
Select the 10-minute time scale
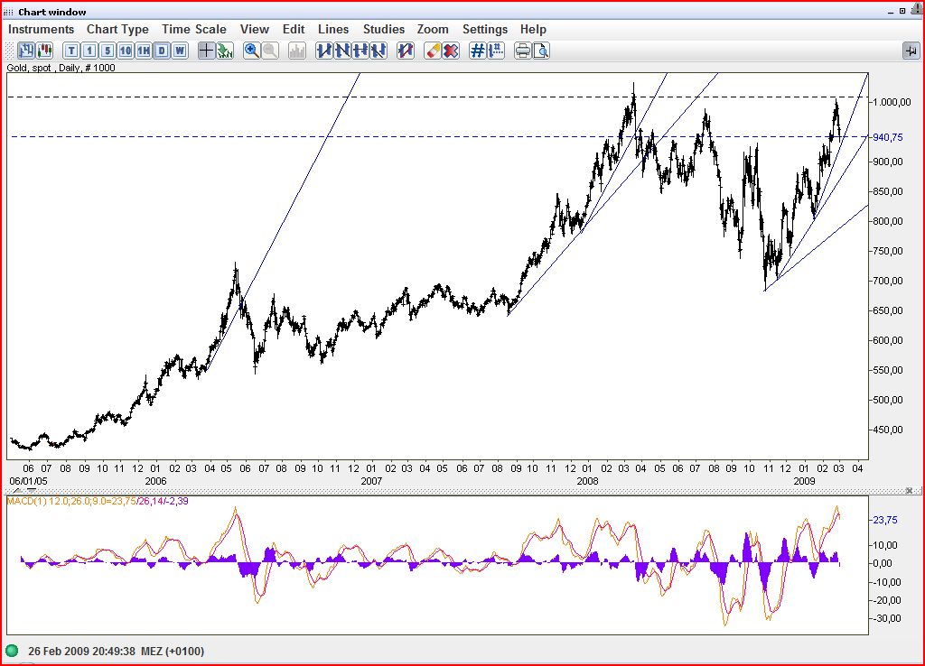(126, 51)
